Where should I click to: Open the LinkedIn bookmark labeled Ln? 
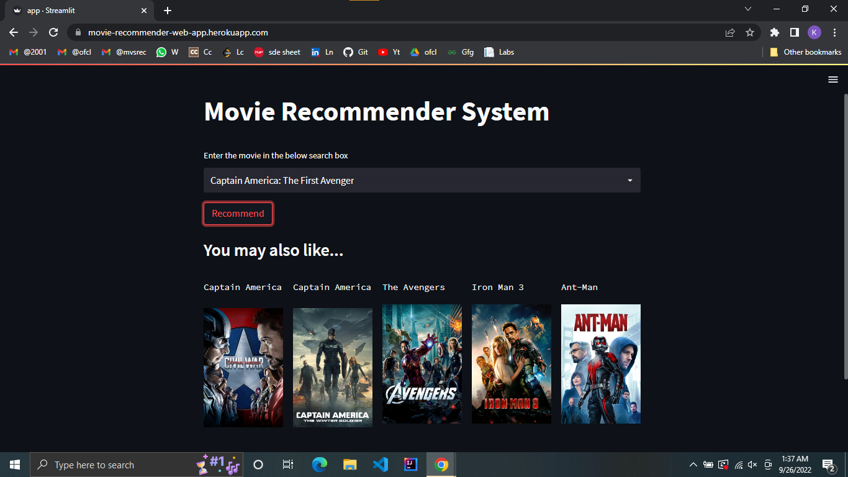pos(322,52)
